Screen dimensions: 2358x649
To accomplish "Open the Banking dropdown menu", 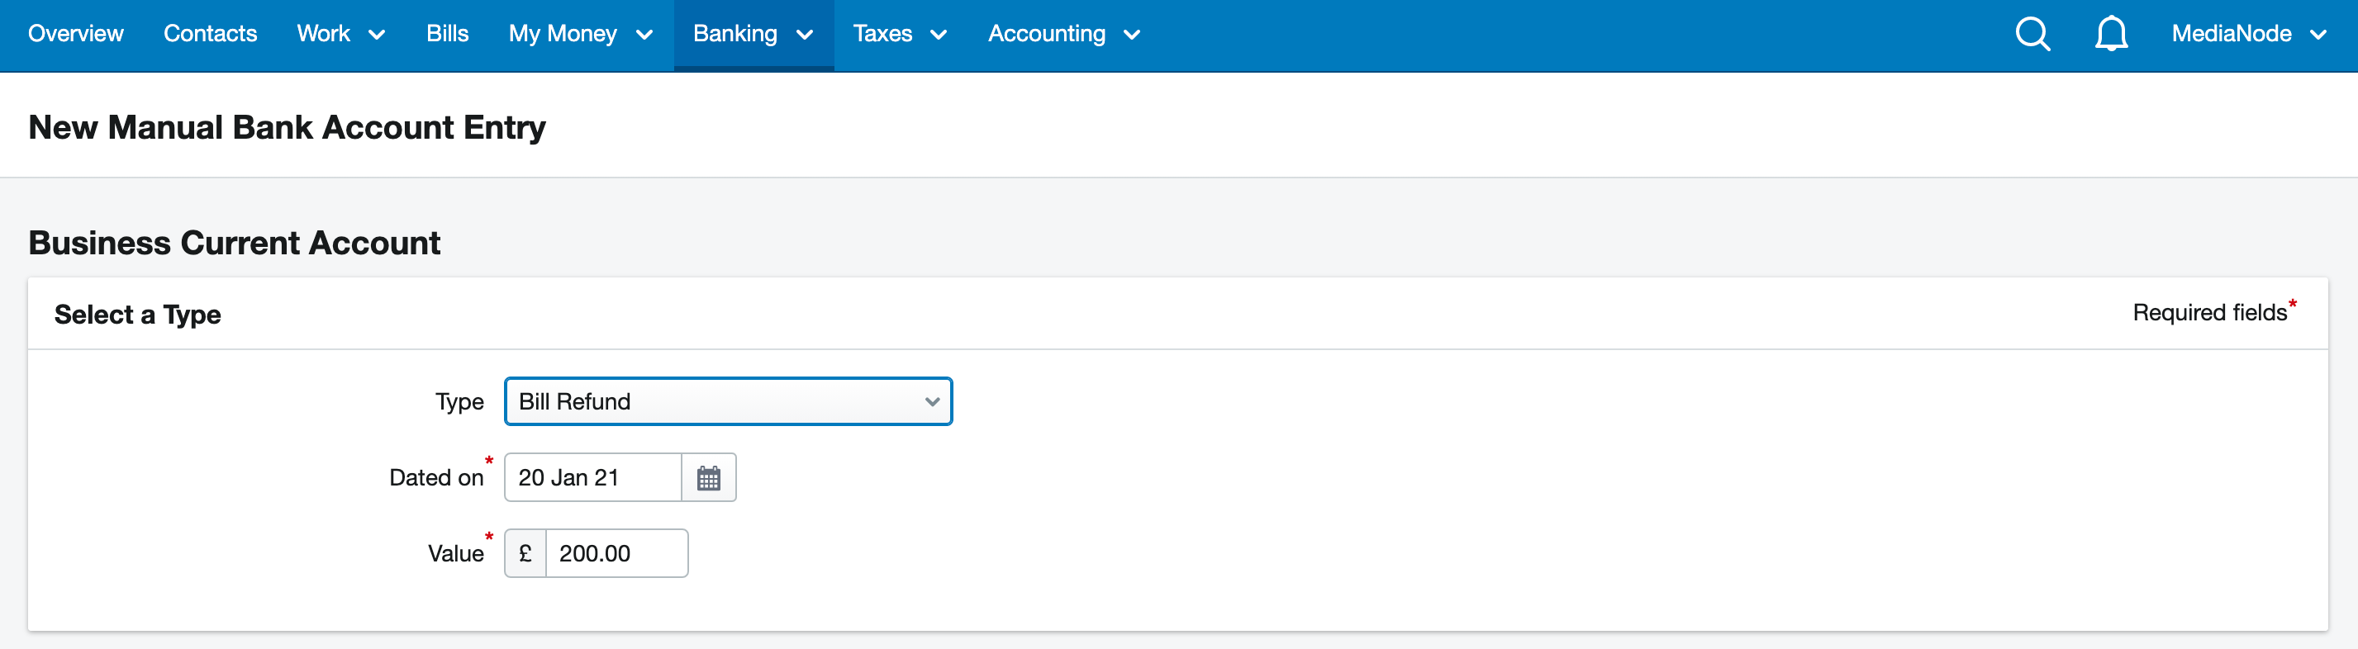I will pyautogui.click(x=754, y=35).
